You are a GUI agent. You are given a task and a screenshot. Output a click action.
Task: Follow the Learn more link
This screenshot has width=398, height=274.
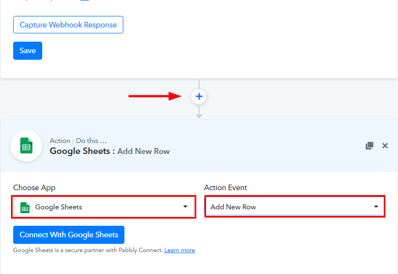point(179,250)
